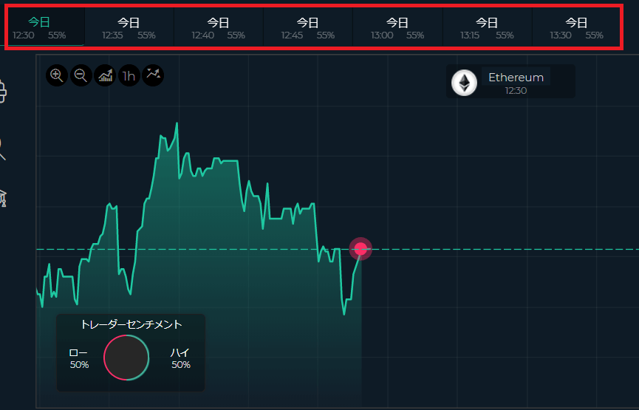Zoom in on the chart

tap(57, 75)
